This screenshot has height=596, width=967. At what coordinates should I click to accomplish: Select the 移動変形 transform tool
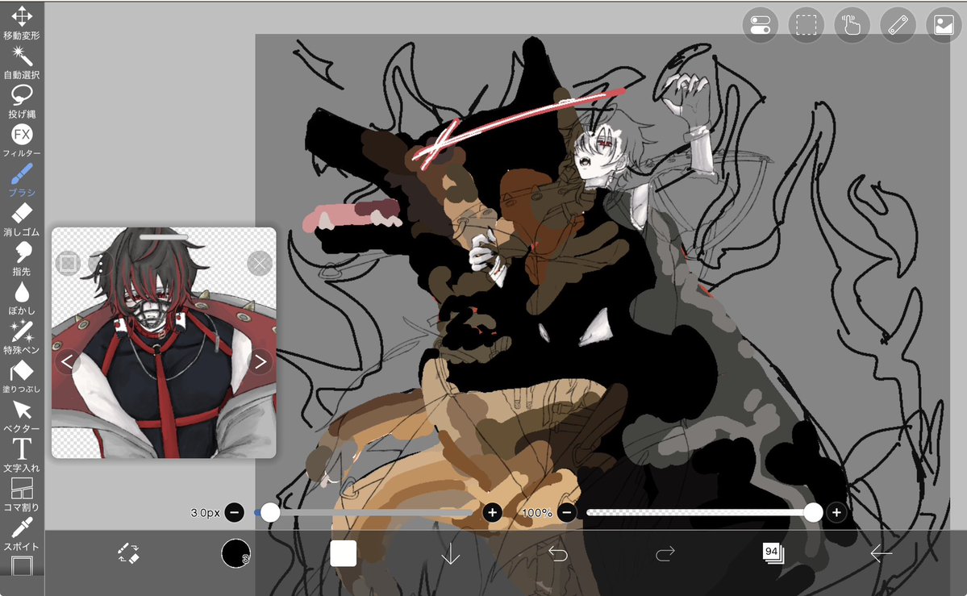coord(22,23)
